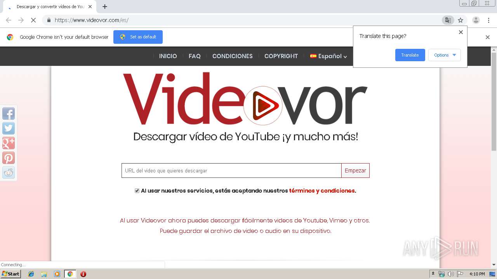Share page via Facebook sidebar icon
The image size is (497, 279).
[x=9, y=114]
